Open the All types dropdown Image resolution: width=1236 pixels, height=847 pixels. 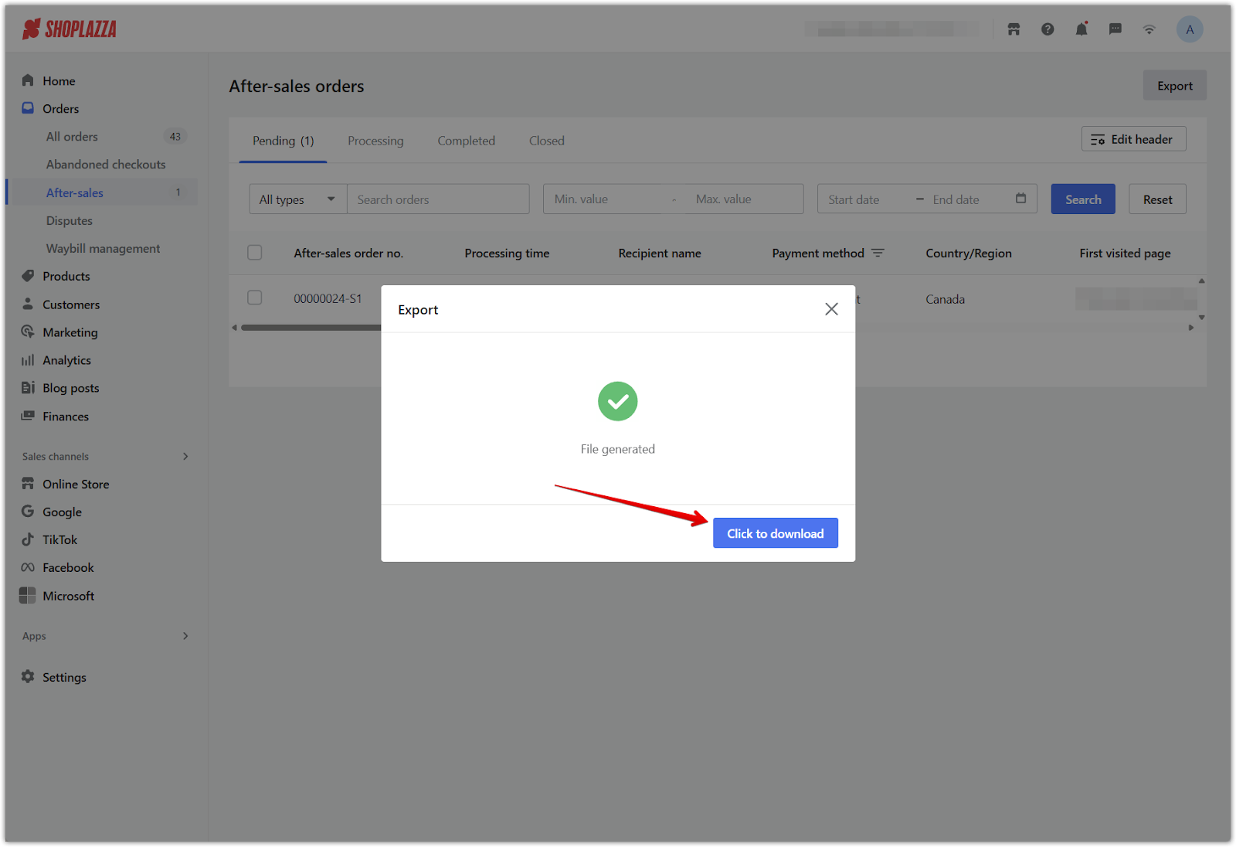pyautogui.click(x=297, y=199)
